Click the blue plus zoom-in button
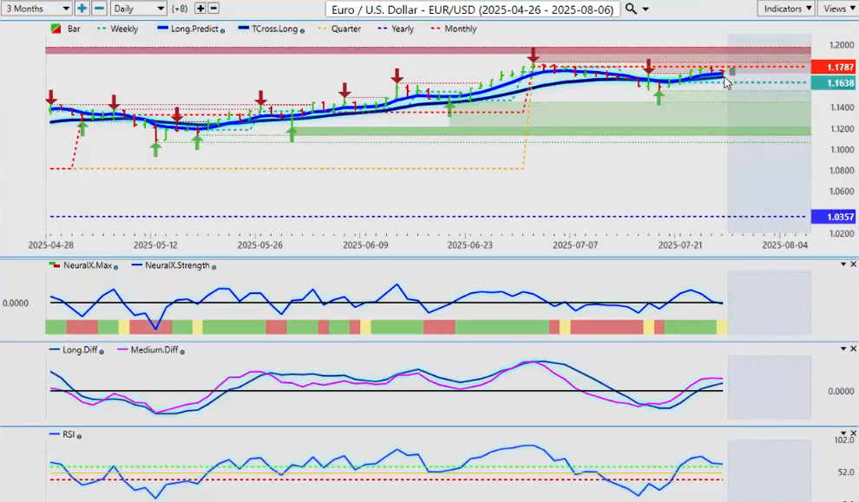The height and width of the screenshot is (502, 859). (82, 9)
